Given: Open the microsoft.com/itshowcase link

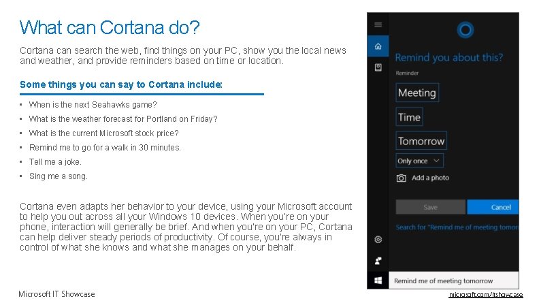Looking at the screenshot, I should pyautogui.click(x=486, y=295).
